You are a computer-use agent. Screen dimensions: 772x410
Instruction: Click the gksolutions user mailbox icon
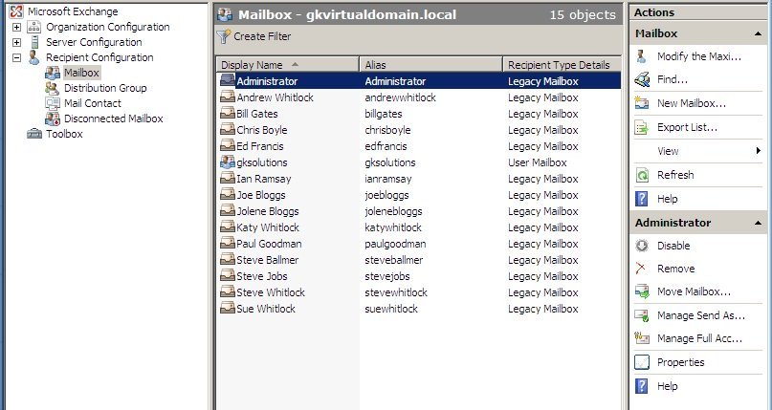(x=228, y=162)
